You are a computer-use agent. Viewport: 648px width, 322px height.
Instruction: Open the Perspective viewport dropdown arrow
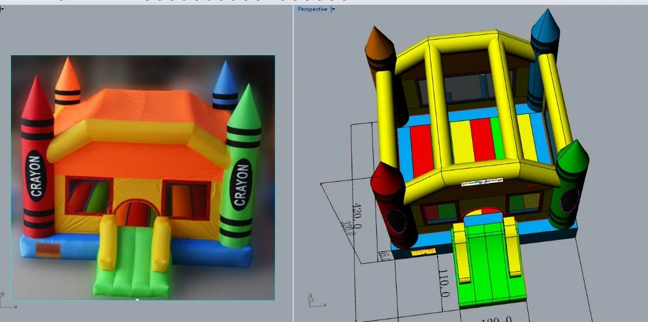[x=334, y=9]
